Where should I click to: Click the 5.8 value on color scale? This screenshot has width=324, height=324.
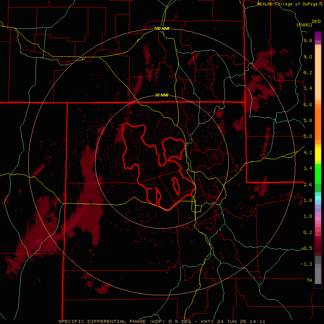pyautogui.click(x=308, y=121)
